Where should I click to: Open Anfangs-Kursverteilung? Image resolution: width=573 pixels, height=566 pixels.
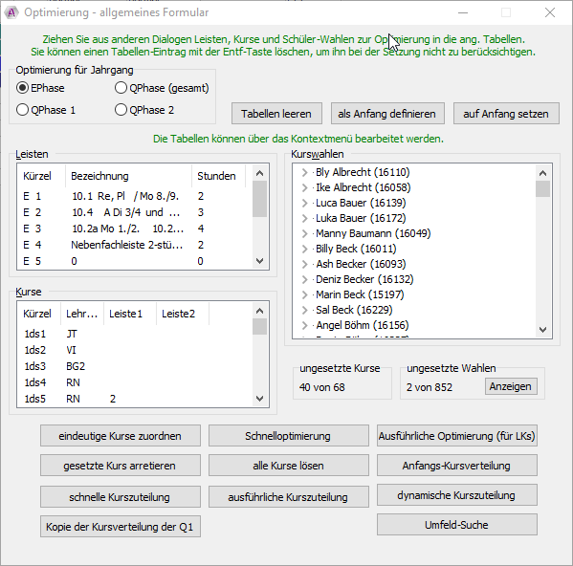click(x=457, y=466)
